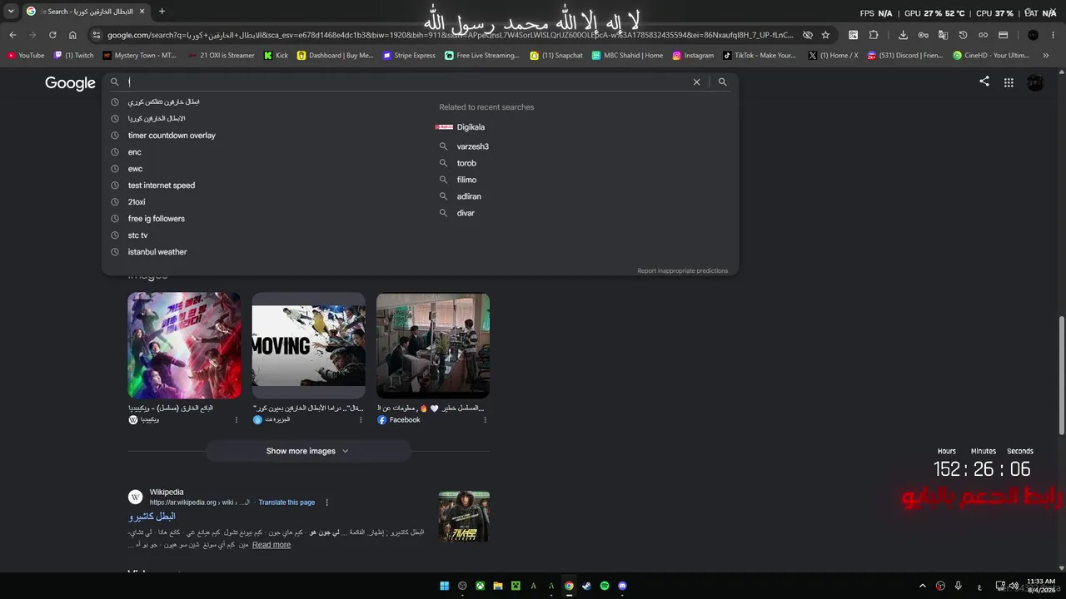Expand 'Show more images'
The width and height of the screenshot is (1066, 599).
point(308,451)
